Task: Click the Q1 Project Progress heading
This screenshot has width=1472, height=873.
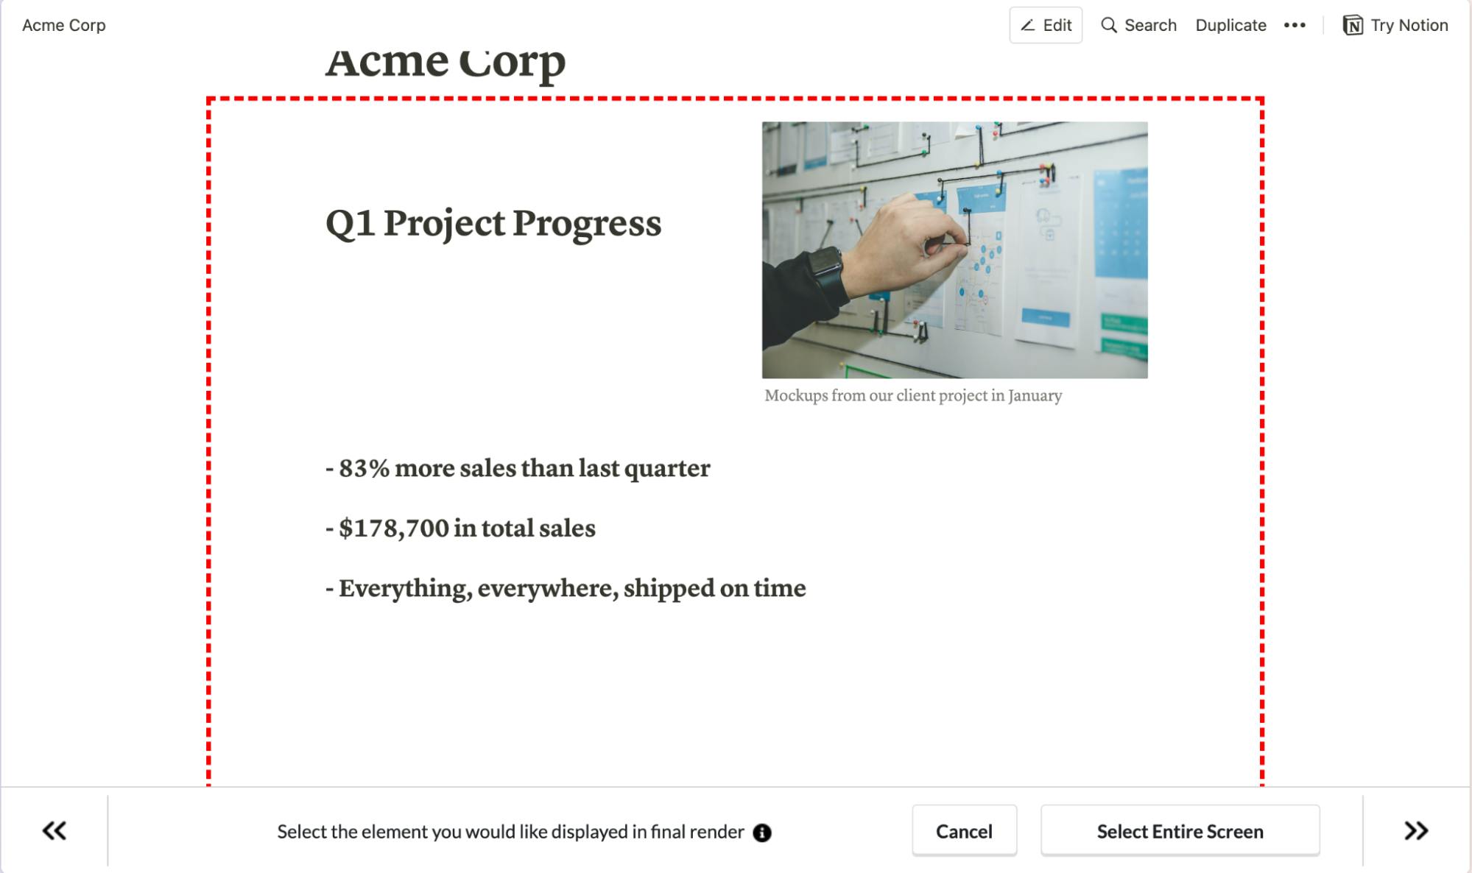Action: click(494, 222)
